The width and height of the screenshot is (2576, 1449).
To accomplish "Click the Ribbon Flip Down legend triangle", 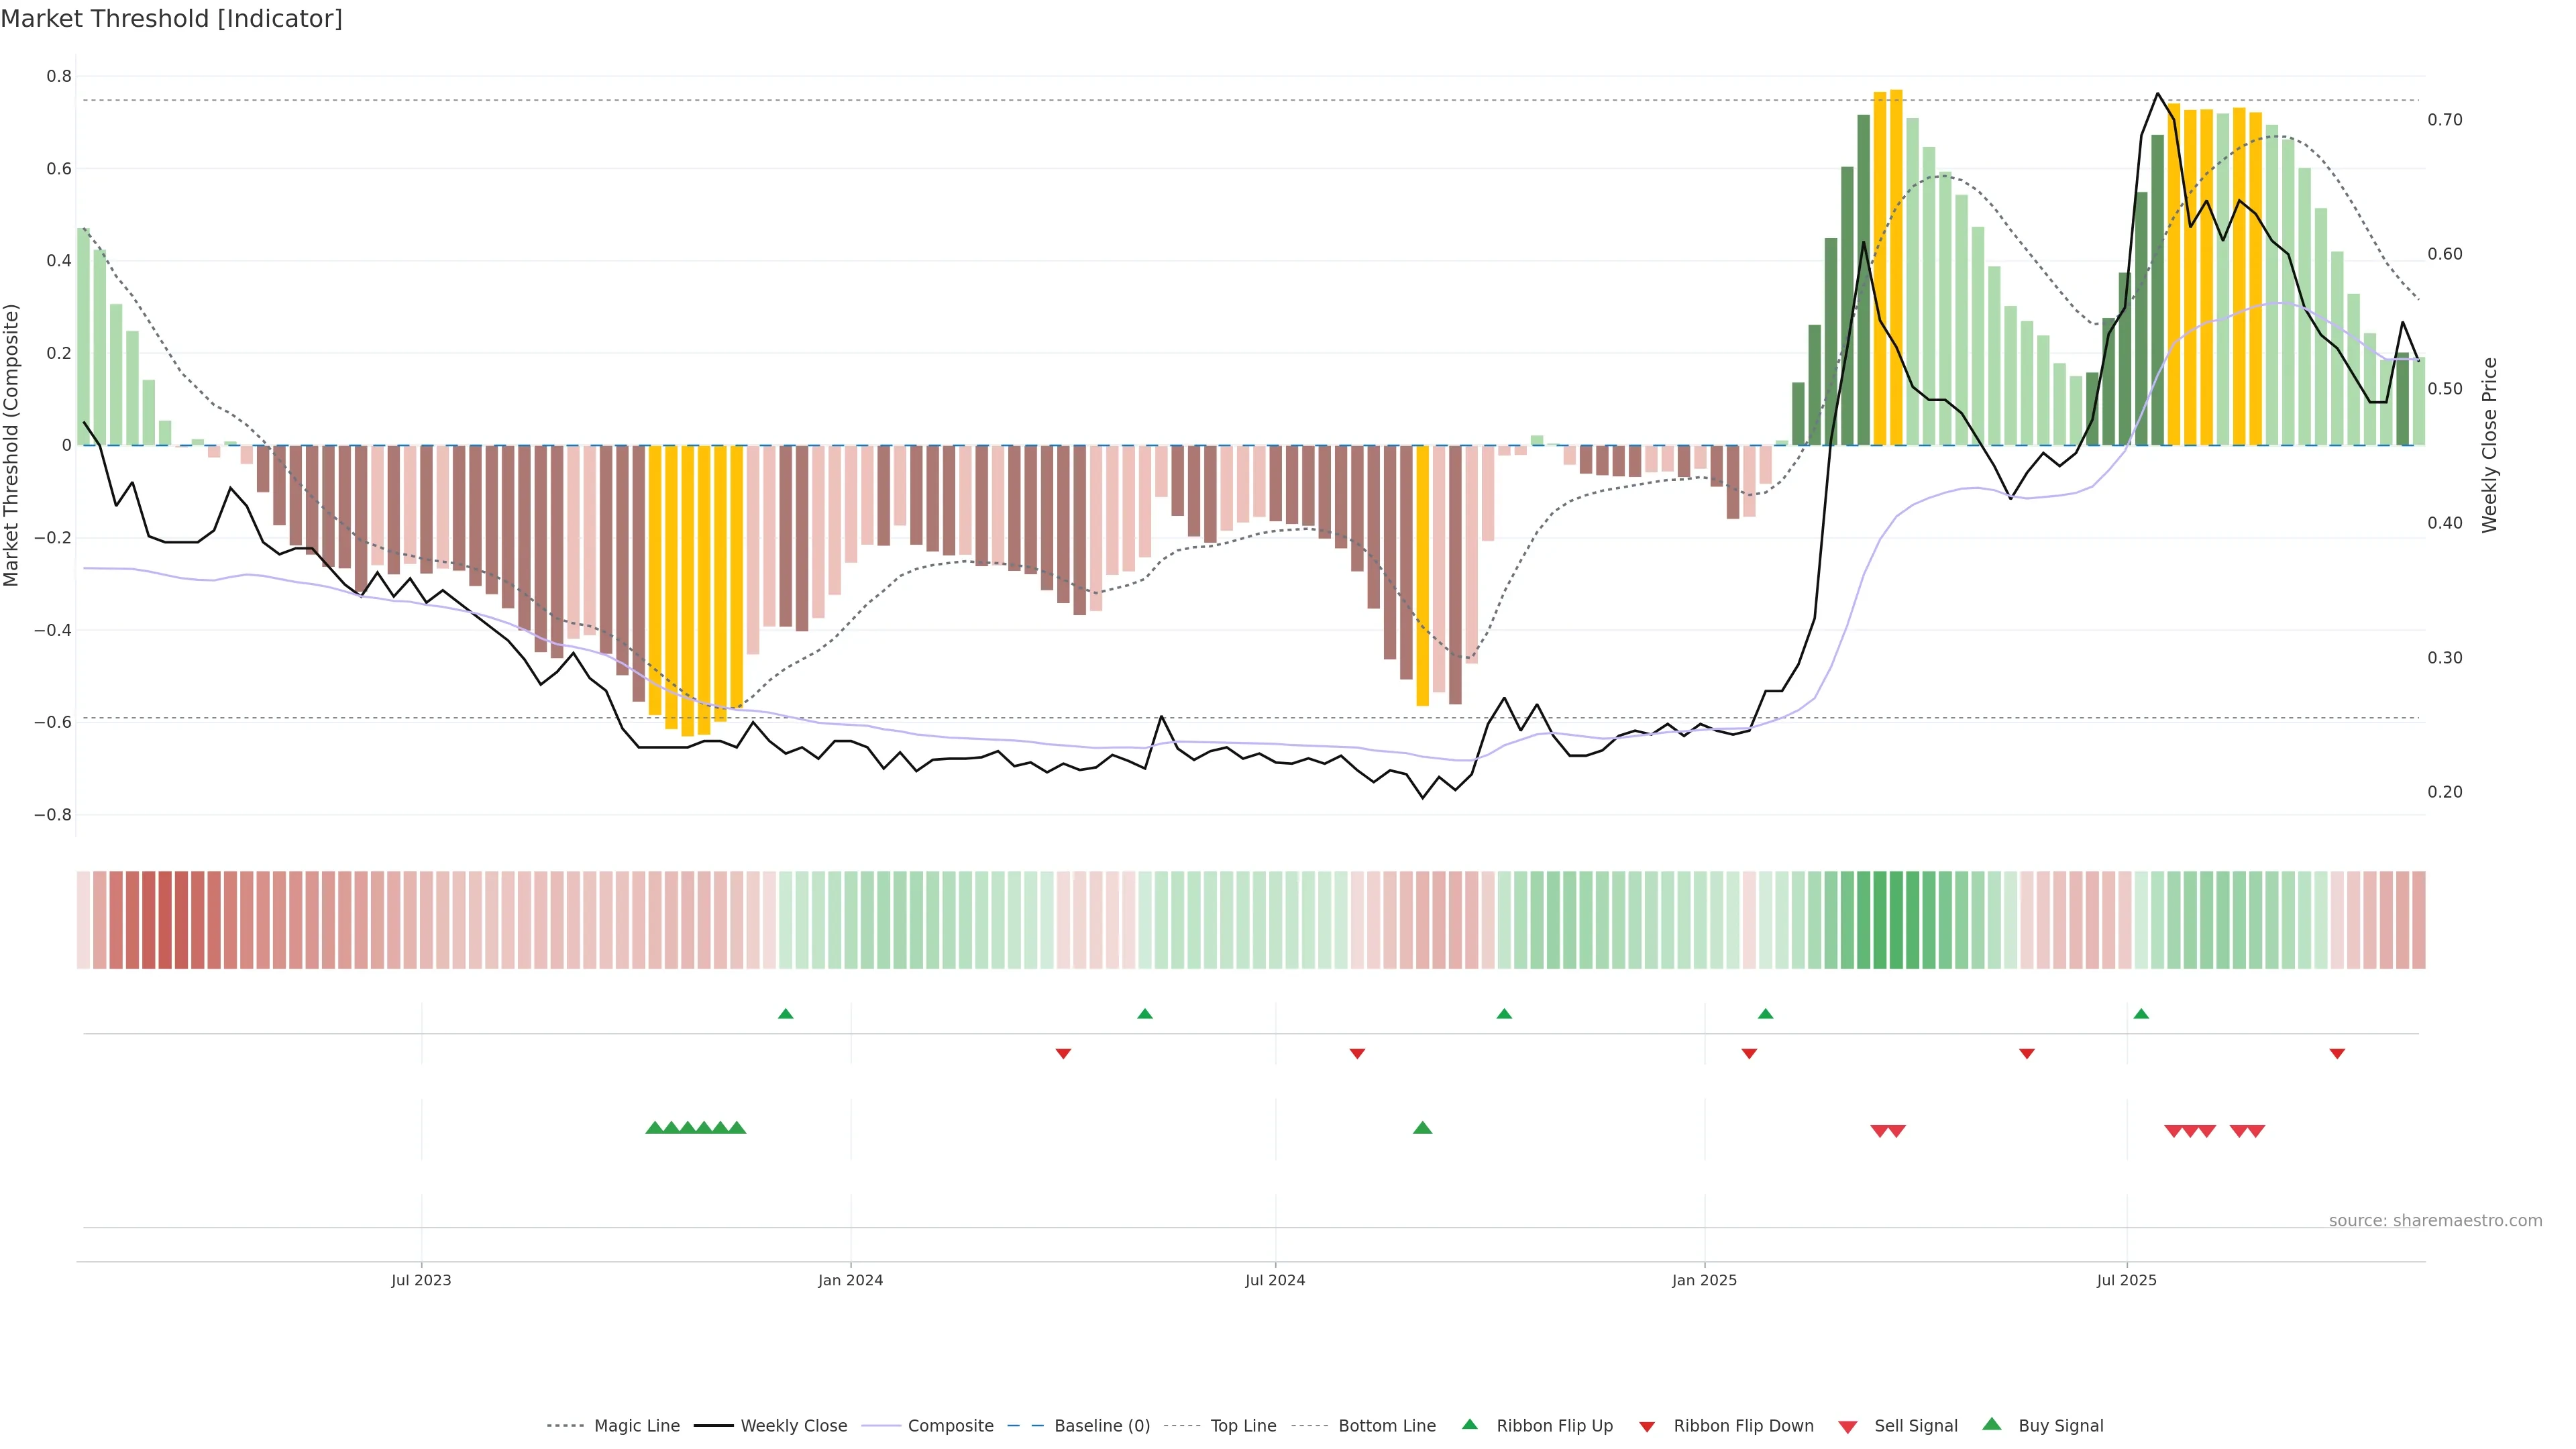I will pos(1647,1426).
